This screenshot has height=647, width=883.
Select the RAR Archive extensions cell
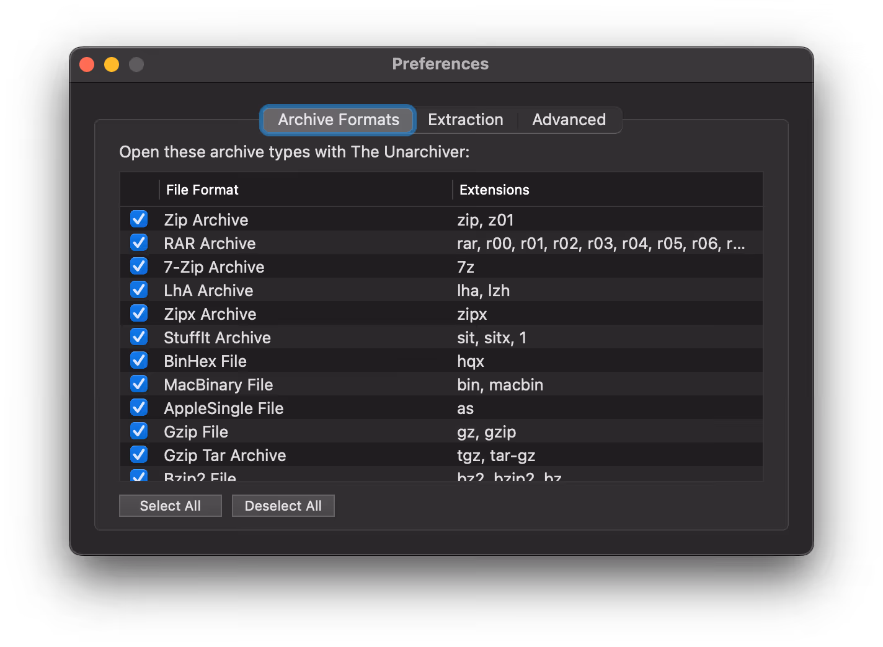(x=600, y=244)
